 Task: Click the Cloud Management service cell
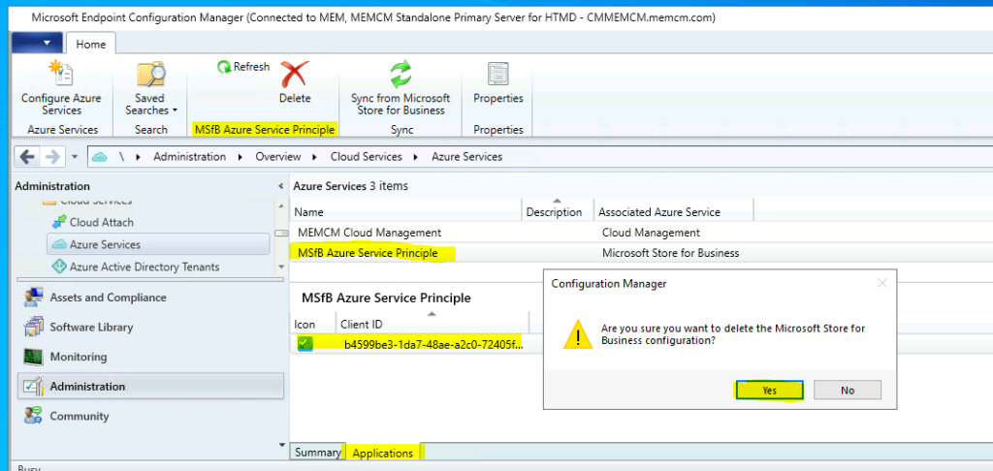(651, 233)
